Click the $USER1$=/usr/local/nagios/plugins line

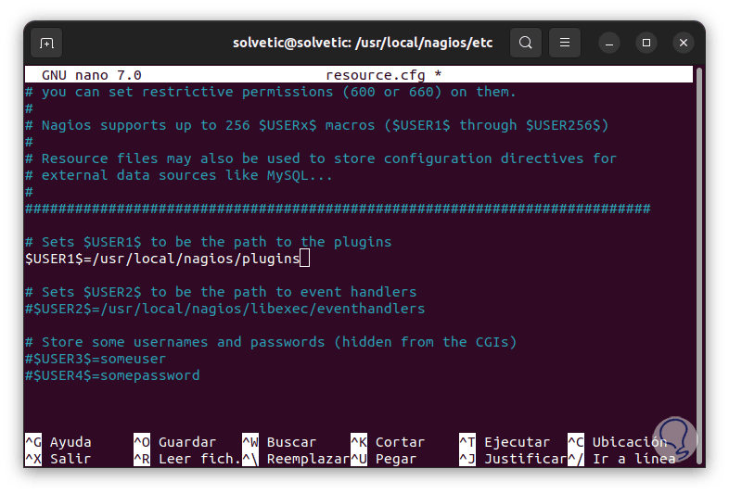pos(162,259)
